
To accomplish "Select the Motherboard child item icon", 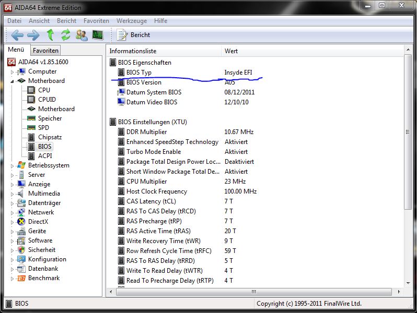I will (31, 109).
